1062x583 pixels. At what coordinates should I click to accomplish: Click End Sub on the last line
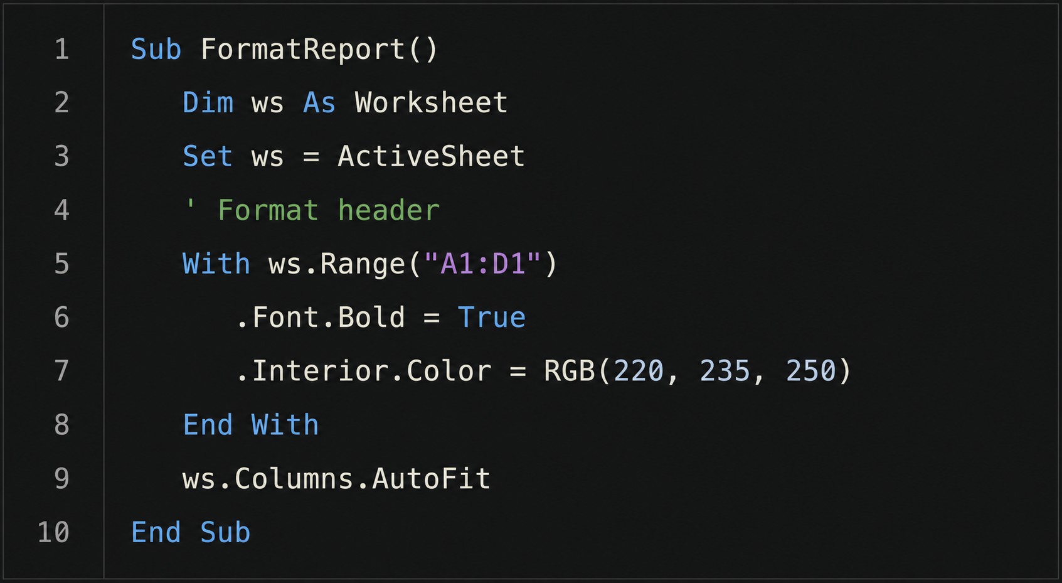click(191, 532)
